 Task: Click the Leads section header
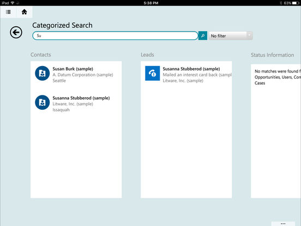pyautogui.click(x=147, y=55)
